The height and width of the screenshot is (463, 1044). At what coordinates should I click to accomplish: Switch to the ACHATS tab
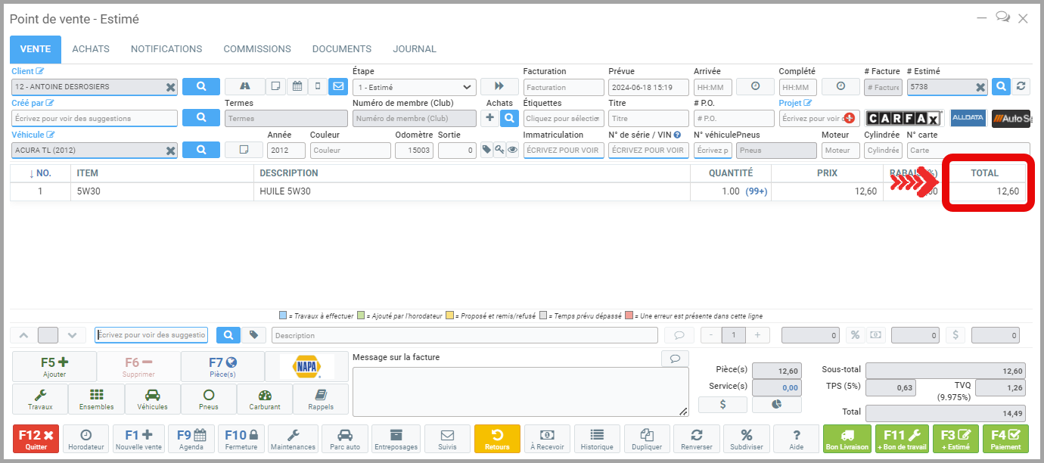(x=91, y=49)
